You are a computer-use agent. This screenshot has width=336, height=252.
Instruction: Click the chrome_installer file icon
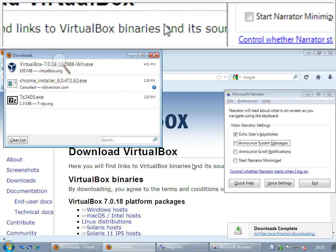click(12, 84)
